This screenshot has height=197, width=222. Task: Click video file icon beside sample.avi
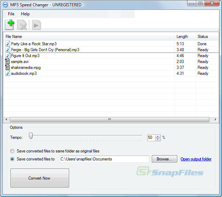[x=7, y=61]
